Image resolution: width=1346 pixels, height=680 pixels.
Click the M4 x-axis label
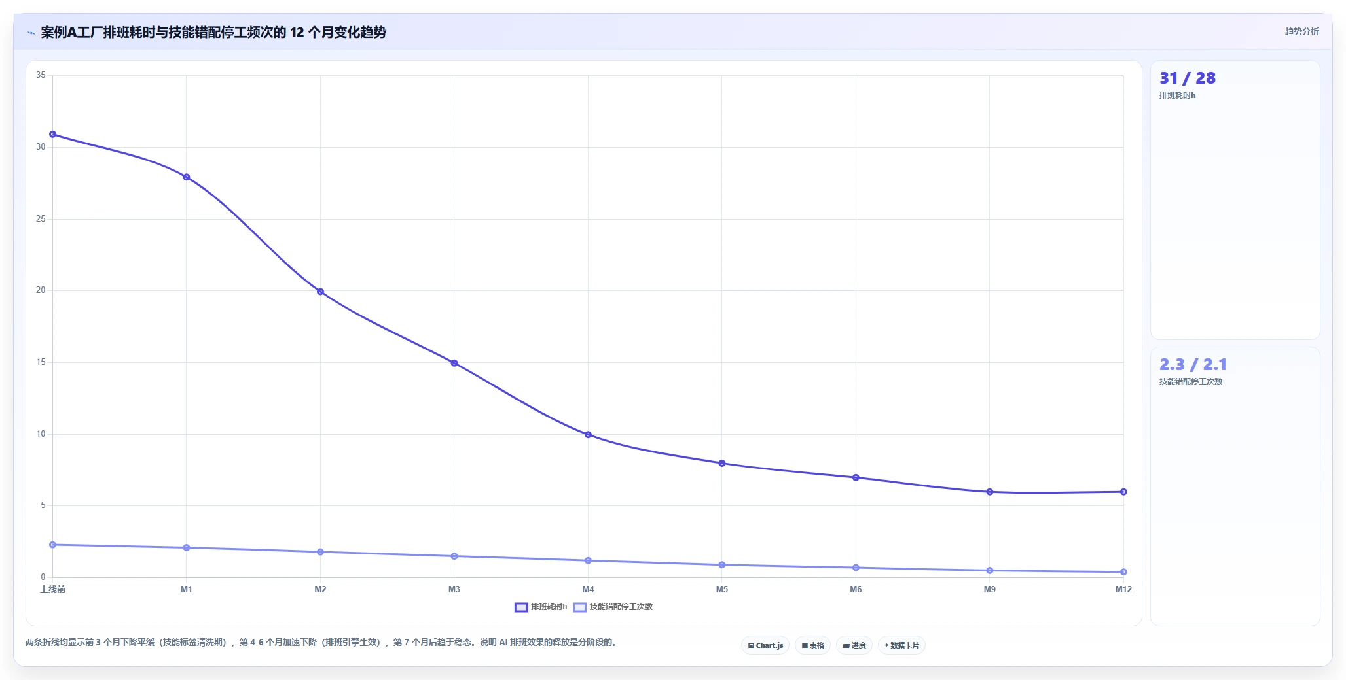(588, 590)
